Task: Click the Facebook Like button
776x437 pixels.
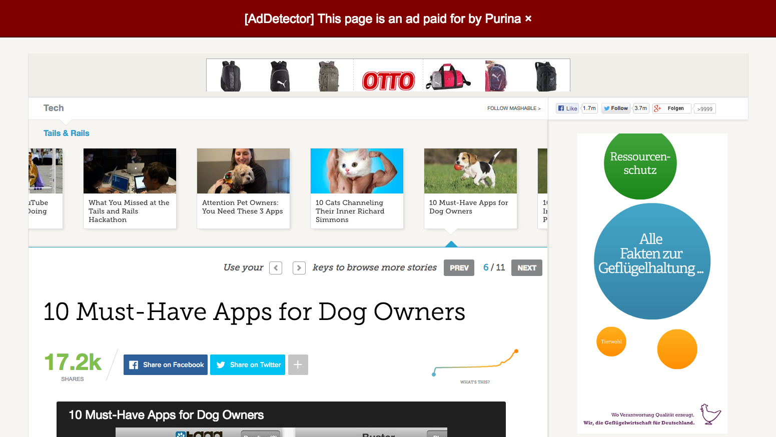Action: (568, 108)
